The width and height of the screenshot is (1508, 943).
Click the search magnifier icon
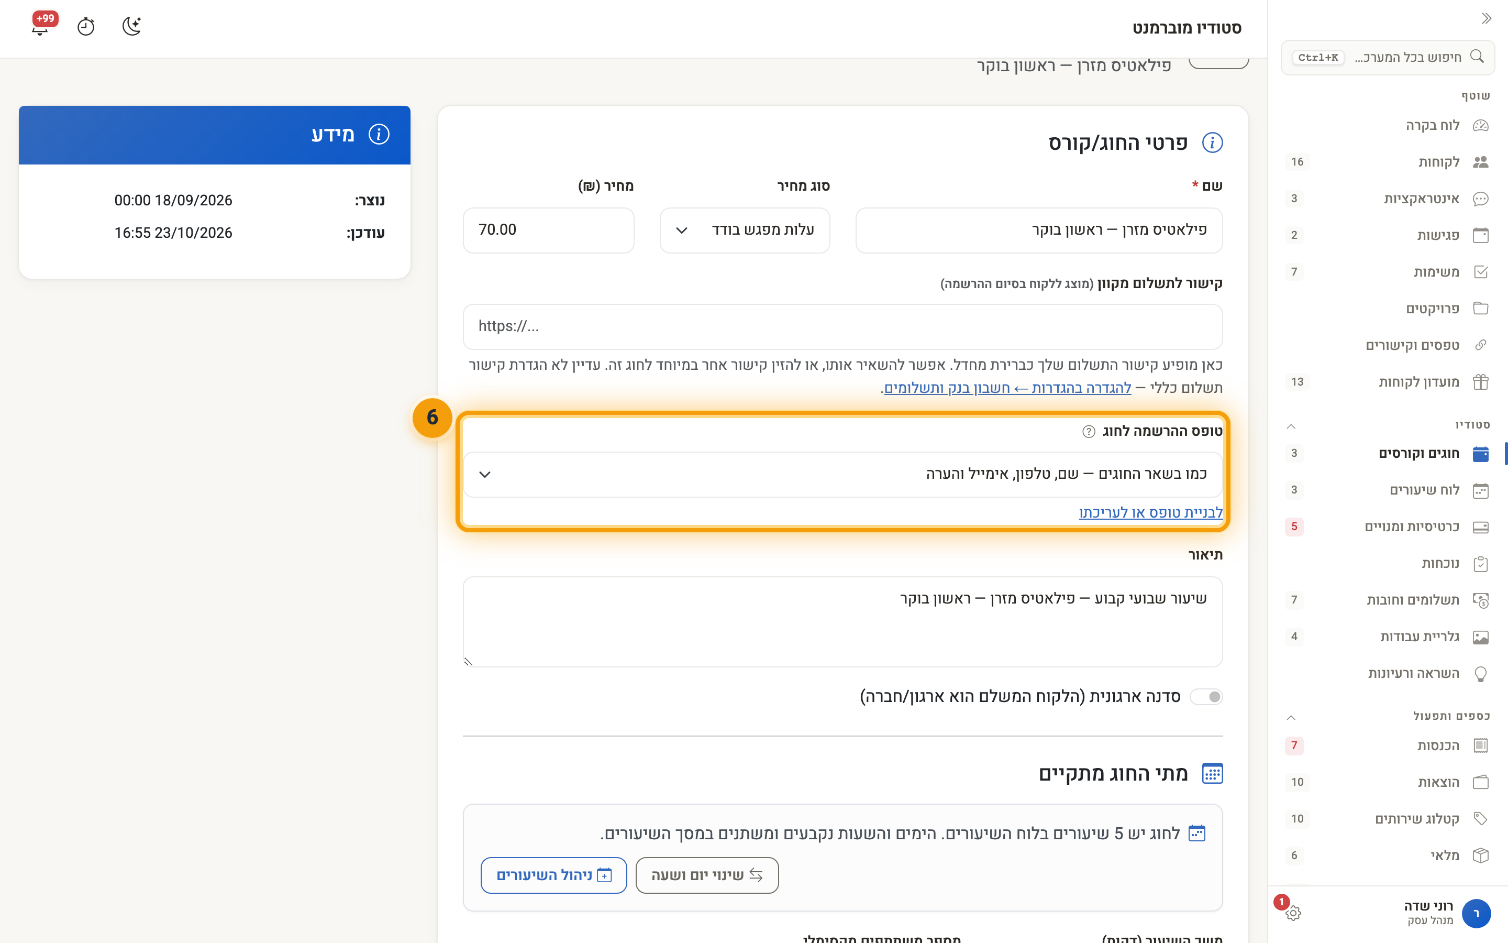(1477, 57)
